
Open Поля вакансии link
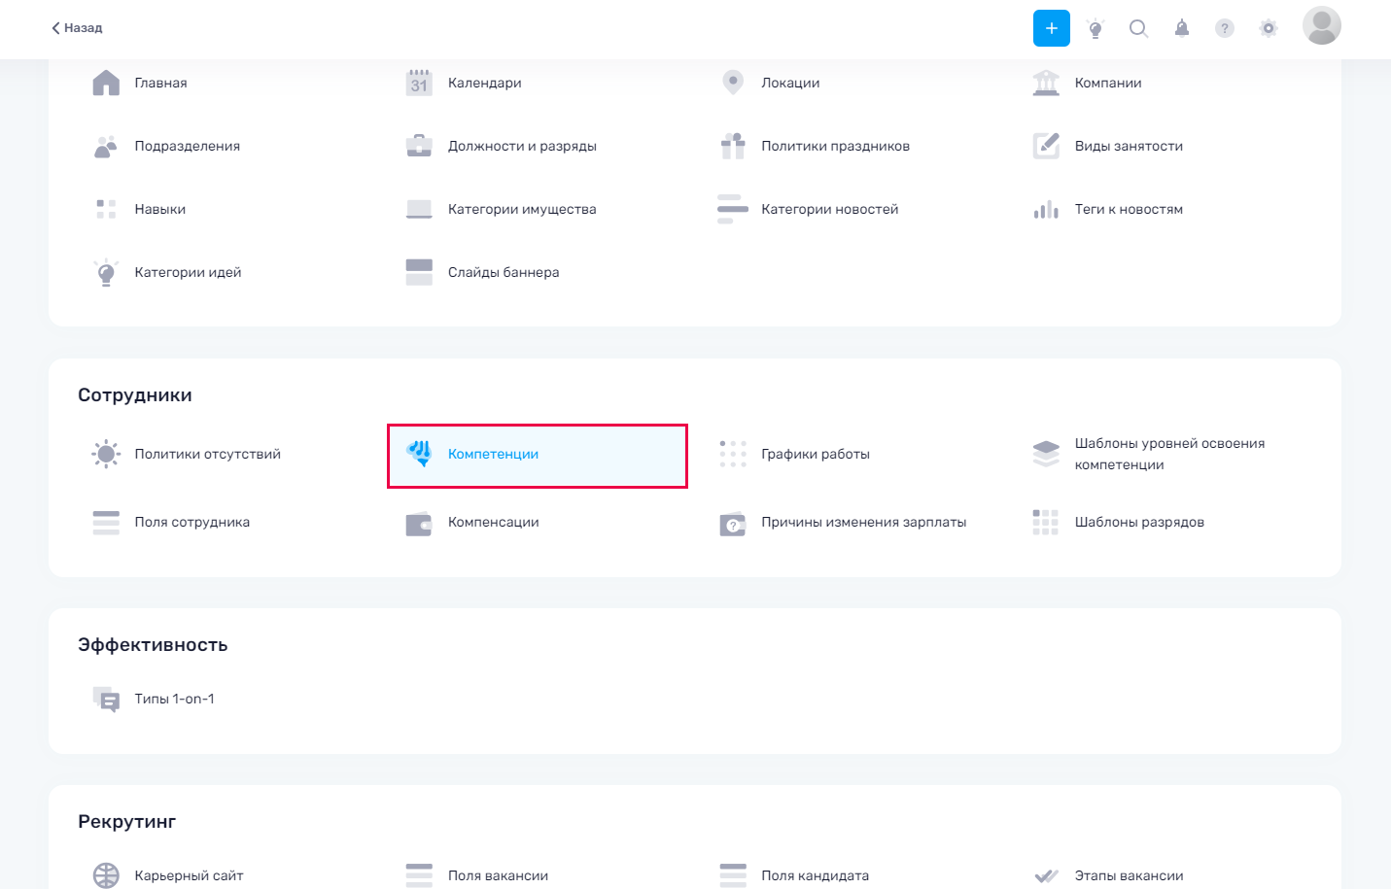[x=498, y=875]
